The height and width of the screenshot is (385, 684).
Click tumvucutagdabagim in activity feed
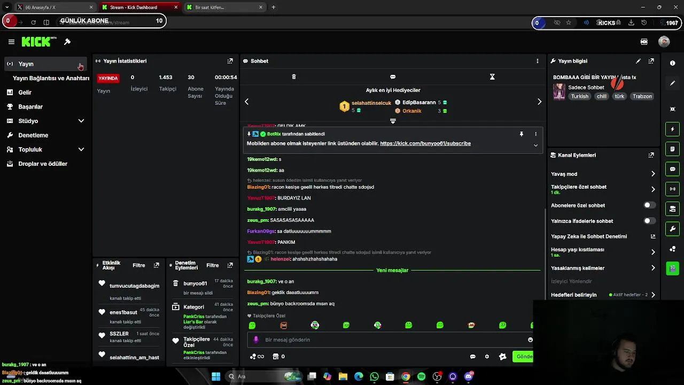[x=134, y=286]
